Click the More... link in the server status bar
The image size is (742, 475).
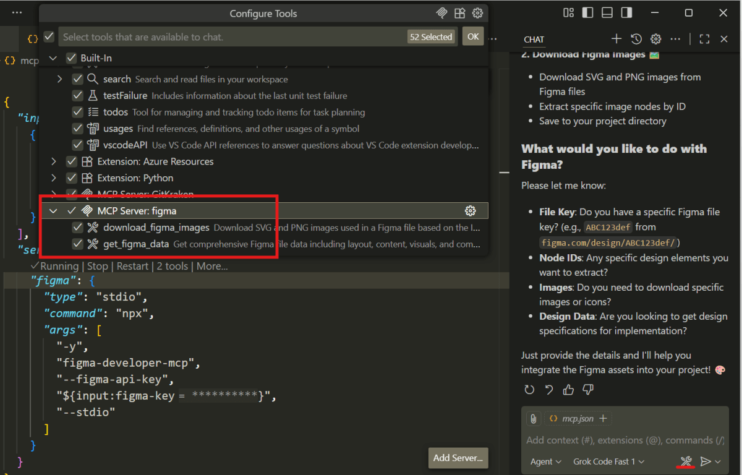point(212,266)
